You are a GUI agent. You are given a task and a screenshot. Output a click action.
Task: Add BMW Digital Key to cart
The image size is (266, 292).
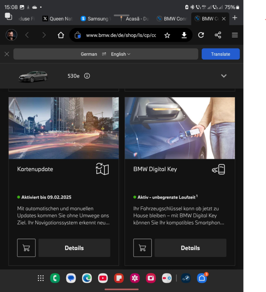pos(143,248)
